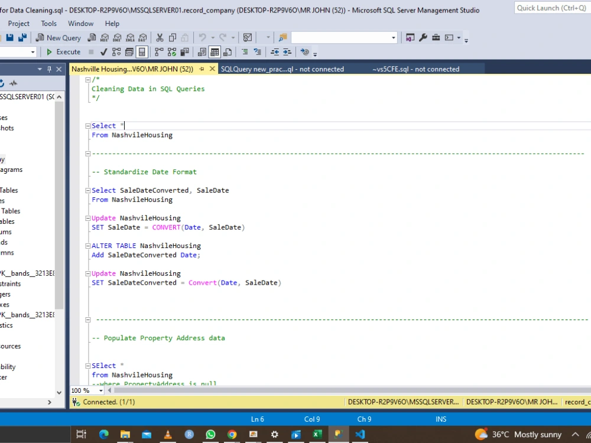This screenshot has width=591, height=443.
Task: Open the Undo history dropdown arrow
Action: coord(213,38)
